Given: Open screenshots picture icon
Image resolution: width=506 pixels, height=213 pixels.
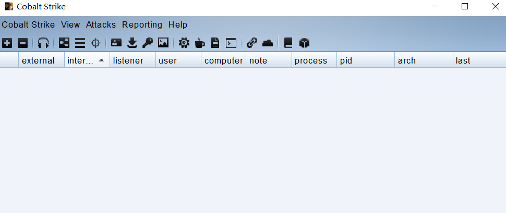Looking at the screenshot, I should coord(163,43).
